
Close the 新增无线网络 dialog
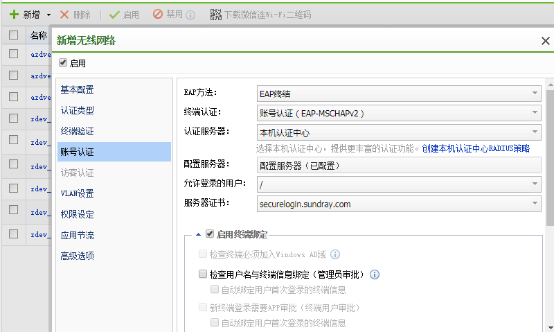[545, 41]
